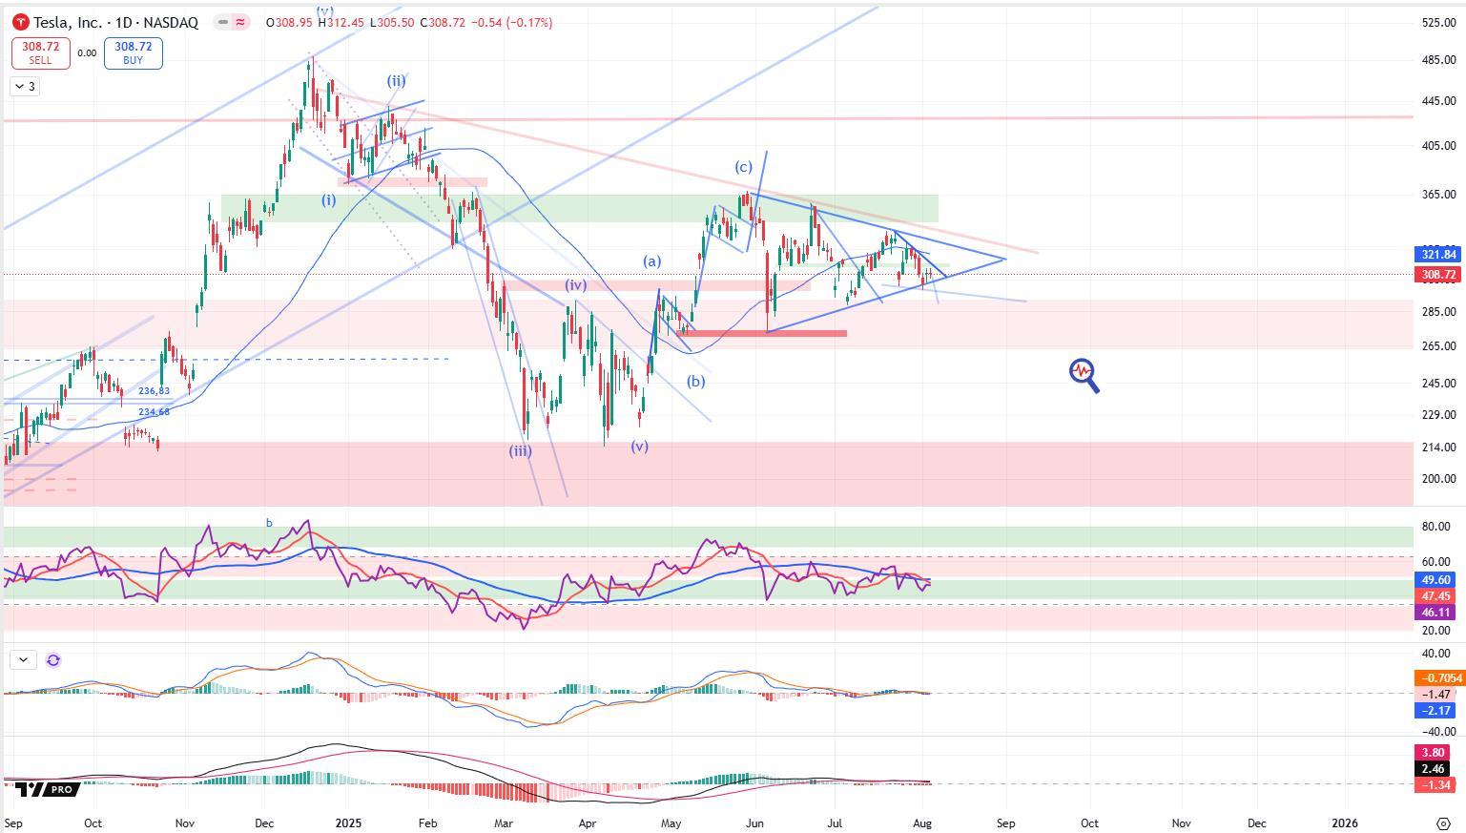The width and height of the screenshot is (1466, 833).
Task: Click the orange -0.7054 MACD label
Action: (x=1439, y=678)
